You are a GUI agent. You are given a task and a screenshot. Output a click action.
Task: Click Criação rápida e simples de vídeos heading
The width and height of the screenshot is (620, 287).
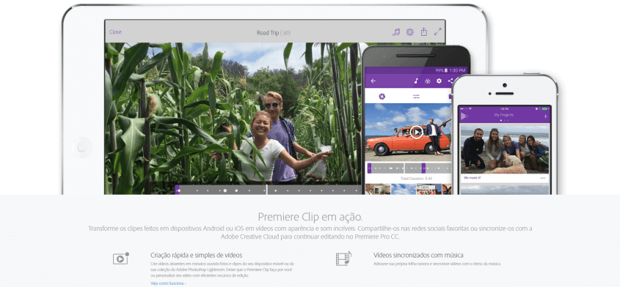coord(197,256)
